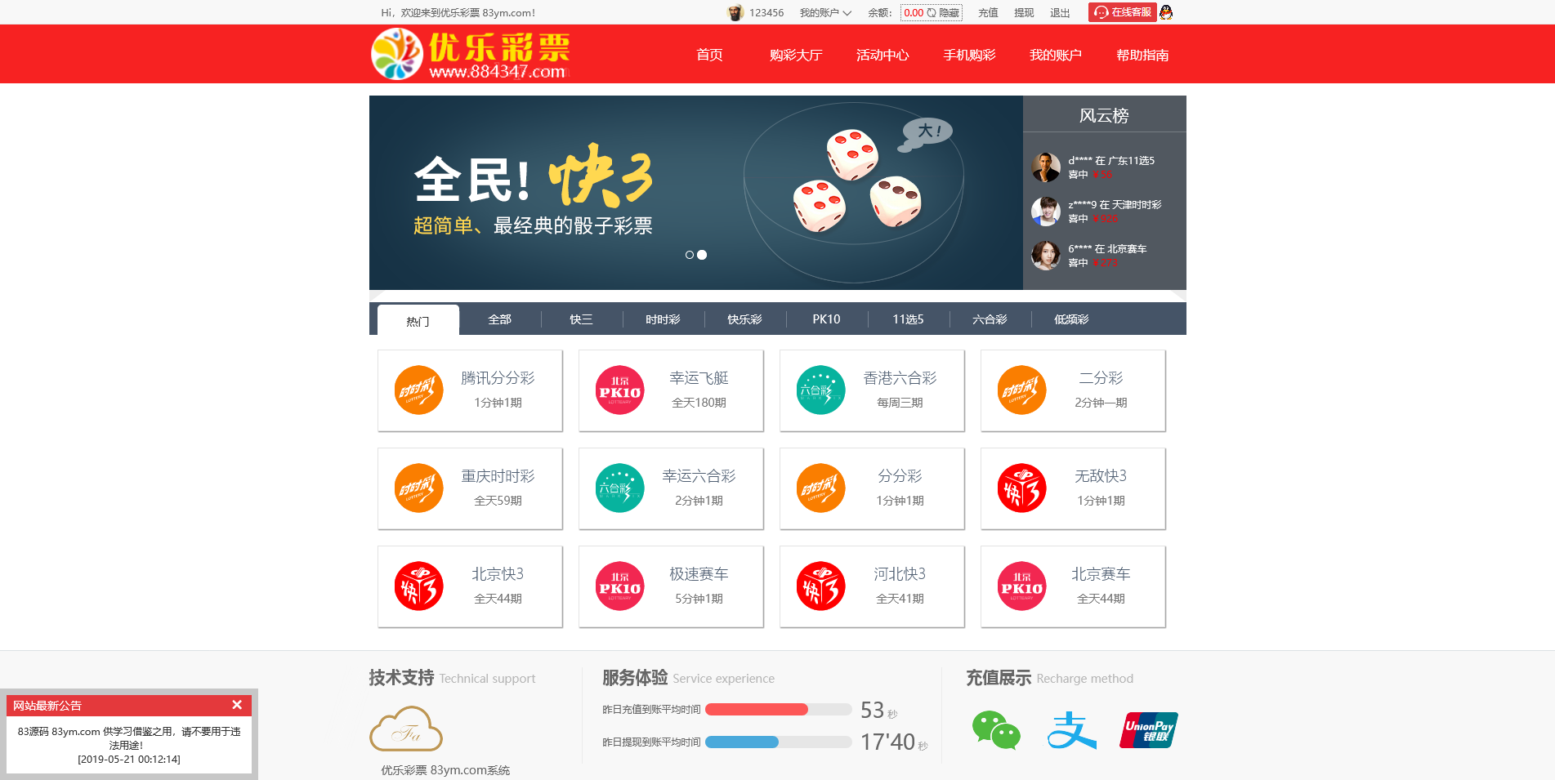Open the 幸运飞艇 PK10 icon
Screen dimensions: 1555x780
(x=619, y=390)
